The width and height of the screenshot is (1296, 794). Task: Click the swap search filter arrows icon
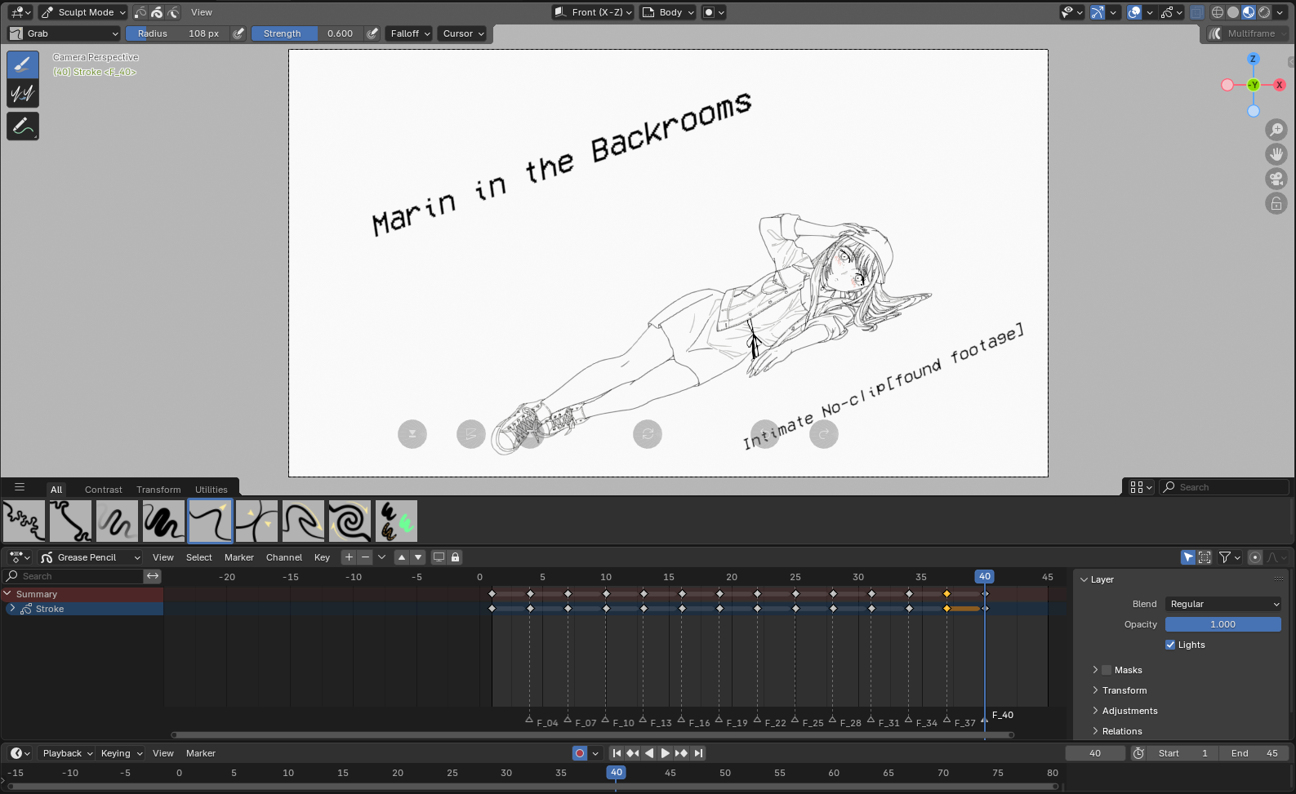pyautogui.click(x=153, y=576)
